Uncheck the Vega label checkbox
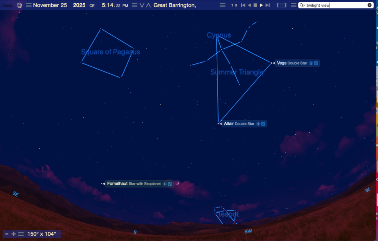Viewport: 378px width, 241px height. (316, 63)
